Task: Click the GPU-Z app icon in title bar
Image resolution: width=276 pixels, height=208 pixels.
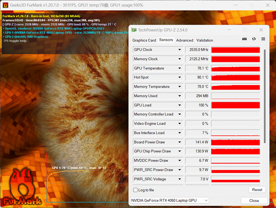Action: pos(134,30)
